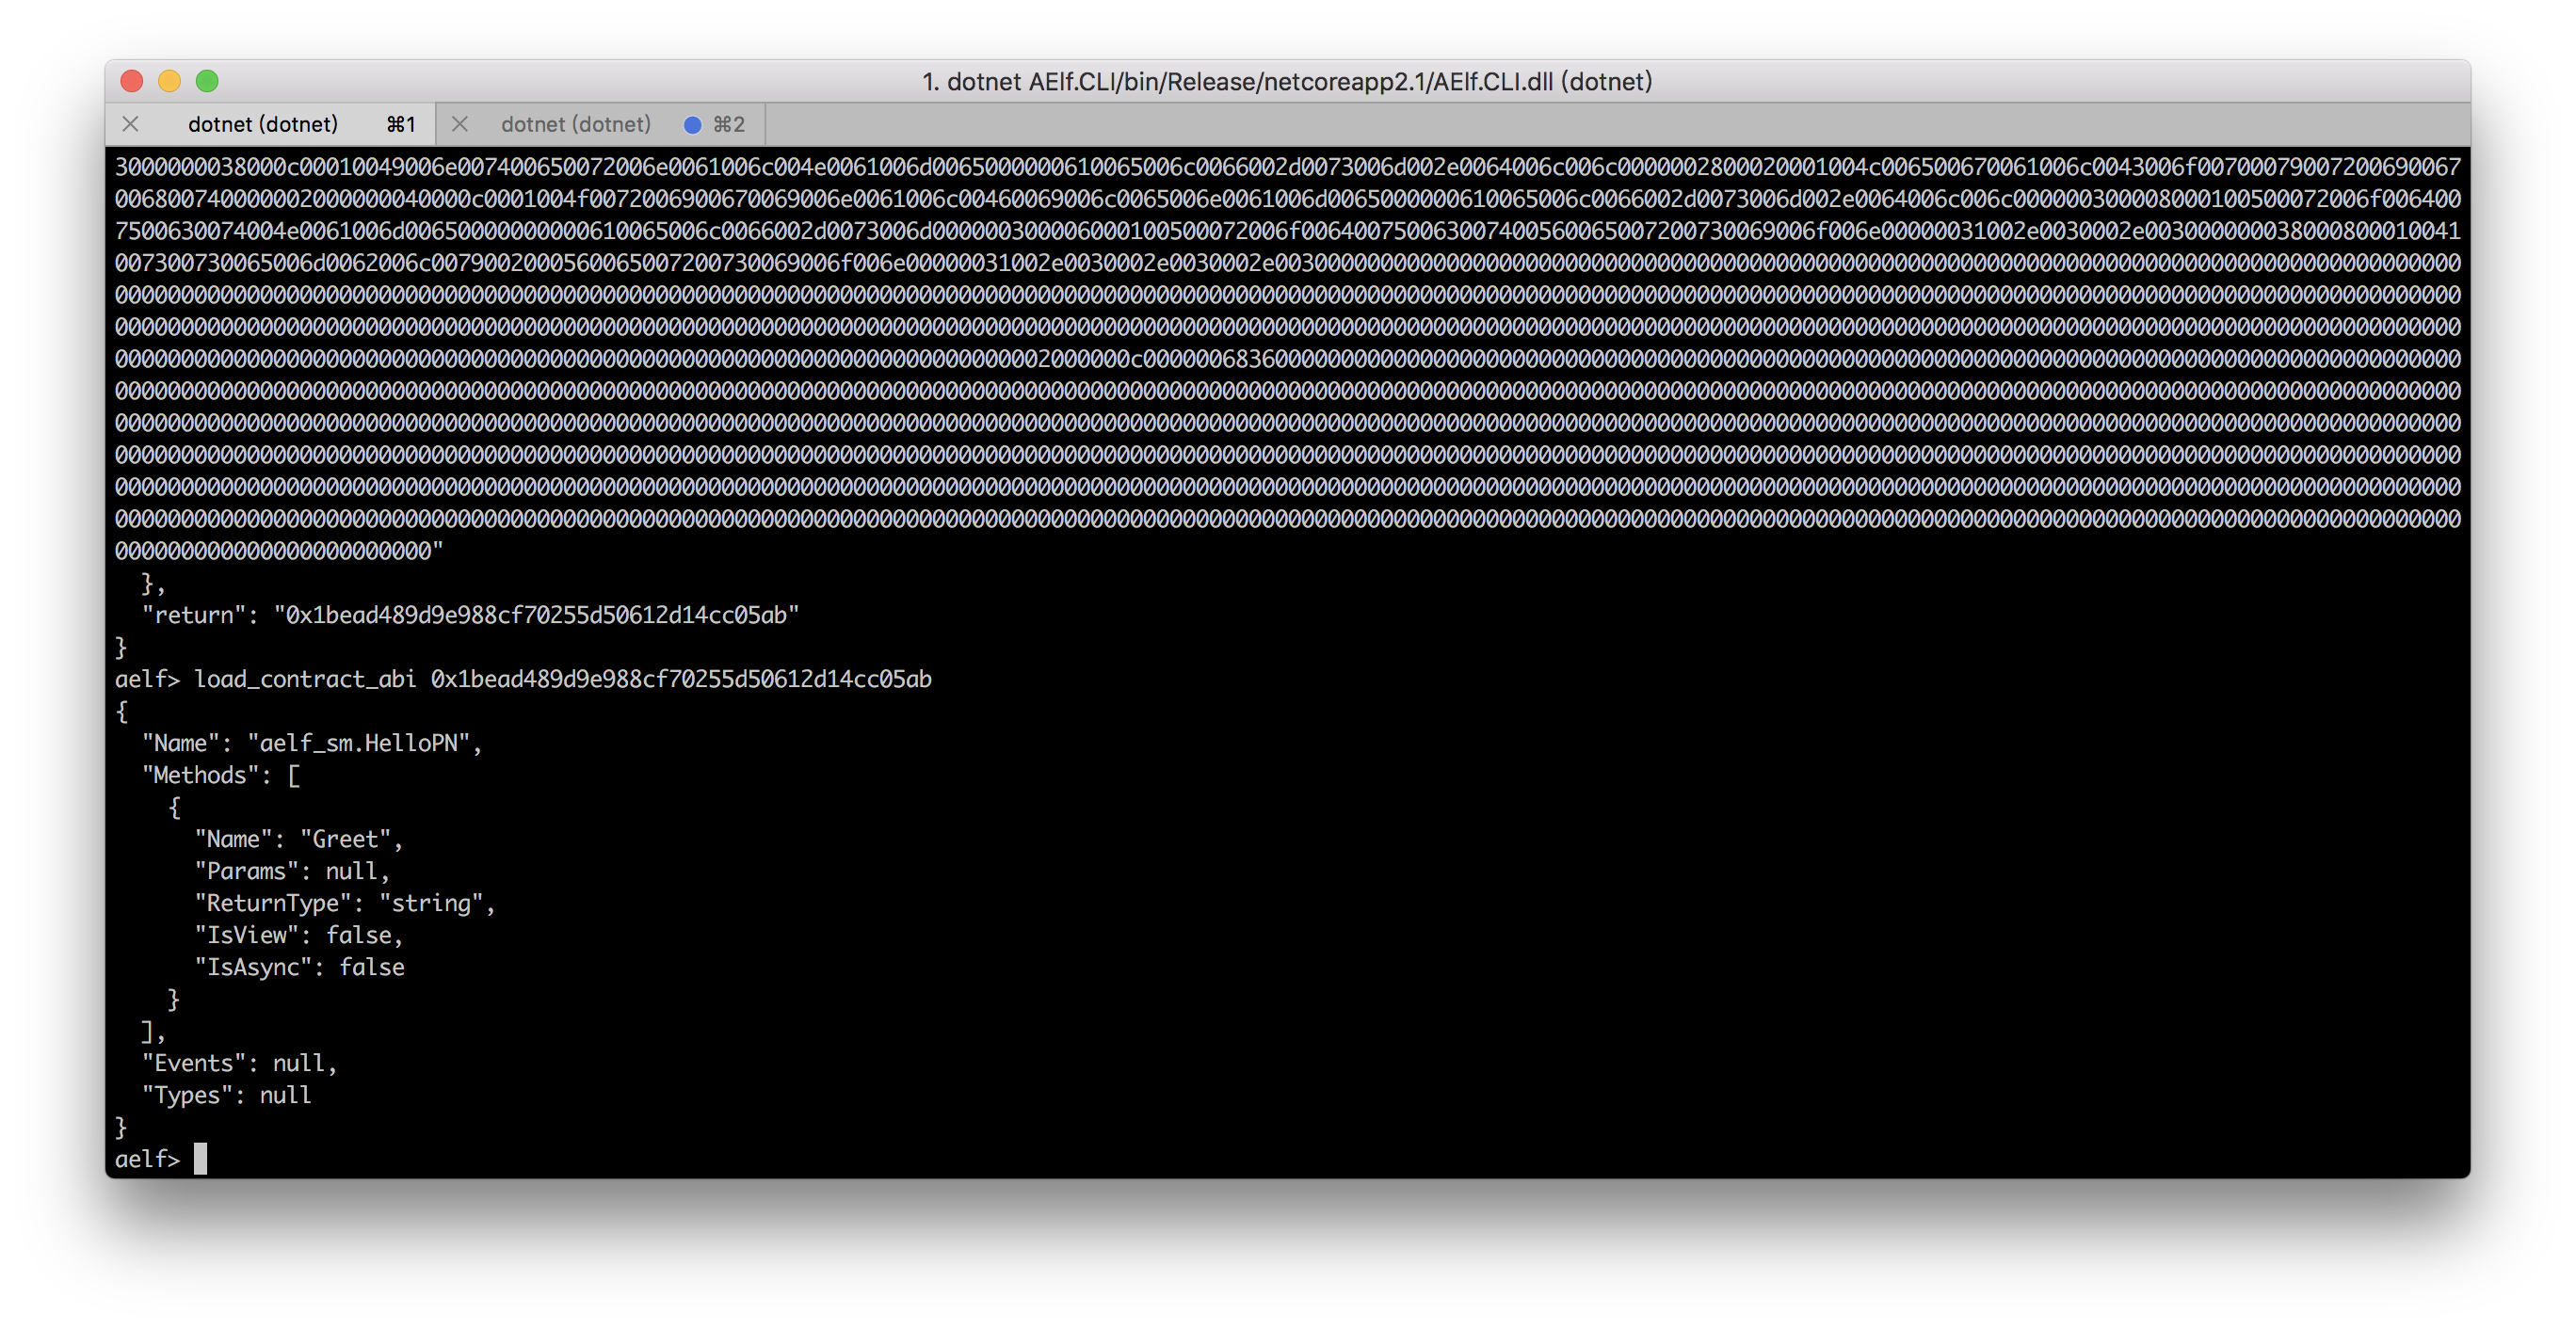2576x1329 pixels.
Task: Switch to the second dotnet tab
Action: 601,124
